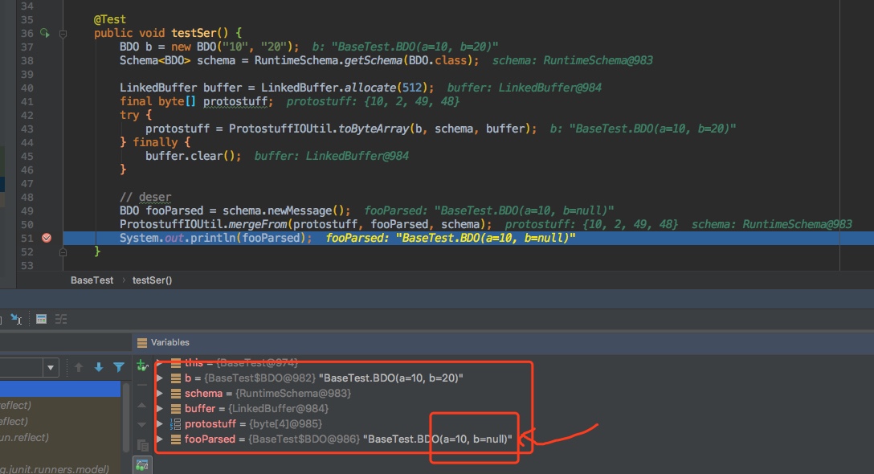This screenshot has width=874, height=474.
Task: Click the next frame down arrow
Action: pos(99,368)
